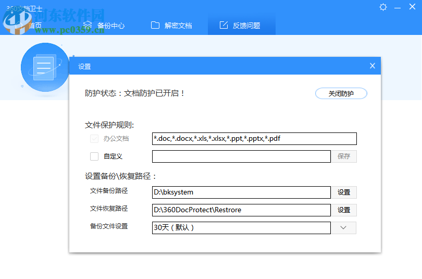
Task: Click the 文件恢复路径 restore path field
Action: pos(241,210)
